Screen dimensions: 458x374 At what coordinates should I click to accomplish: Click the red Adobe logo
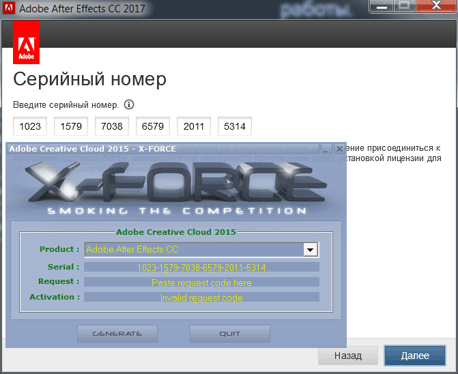coord(27,42)
